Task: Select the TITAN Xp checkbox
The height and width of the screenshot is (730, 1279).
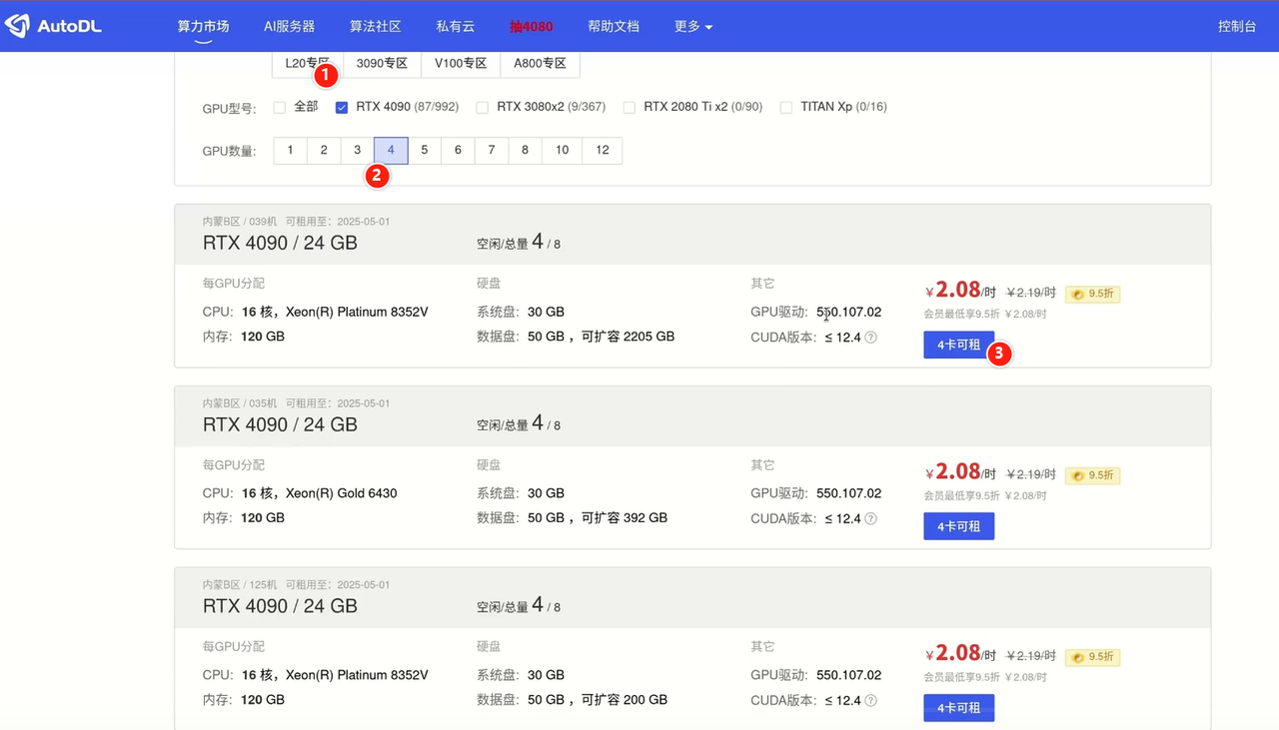Action: 786,107
